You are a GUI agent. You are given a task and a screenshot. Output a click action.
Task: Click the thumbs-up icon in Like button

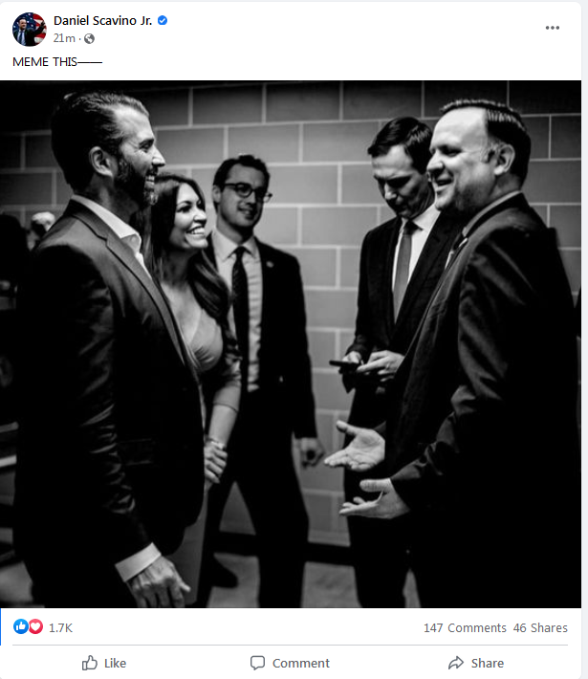90,663
